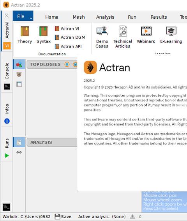Open the File menu
Viewport: 187px width, 221px height.
23,16
